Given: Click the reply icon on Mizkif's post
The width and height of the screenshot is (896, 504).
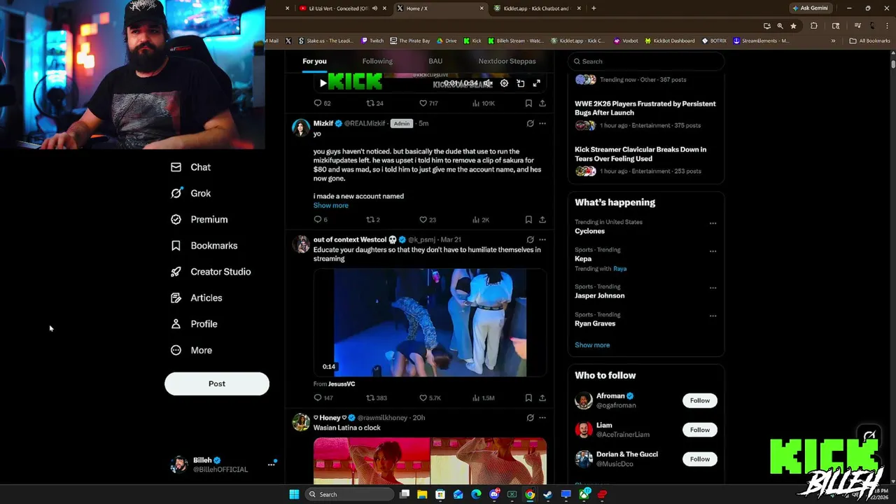Looking at the screenshot, I should 317,220.
